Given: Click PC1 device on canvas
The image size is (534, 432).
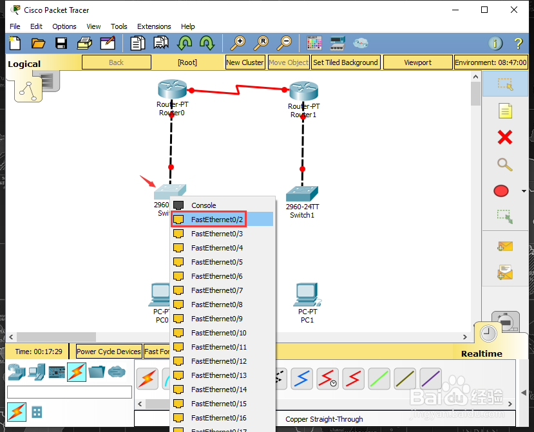Looking at the screenshot, I should (307, 294).
